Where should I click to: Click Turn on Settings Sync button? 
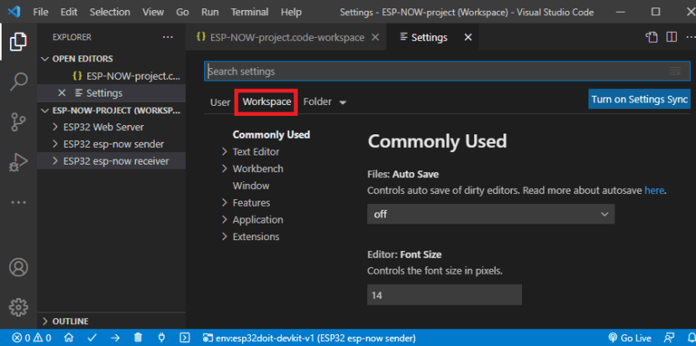(x=639, y=99)
